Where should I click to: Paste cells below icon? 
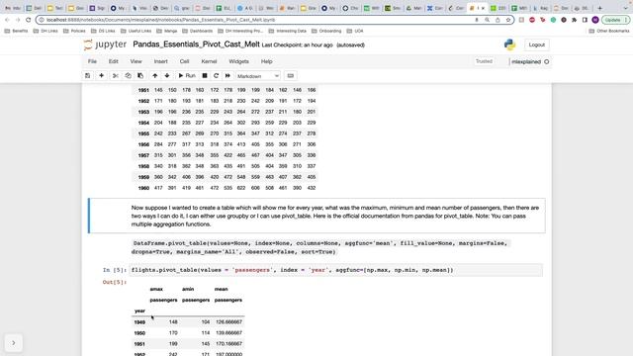click(x=140, y=76)
